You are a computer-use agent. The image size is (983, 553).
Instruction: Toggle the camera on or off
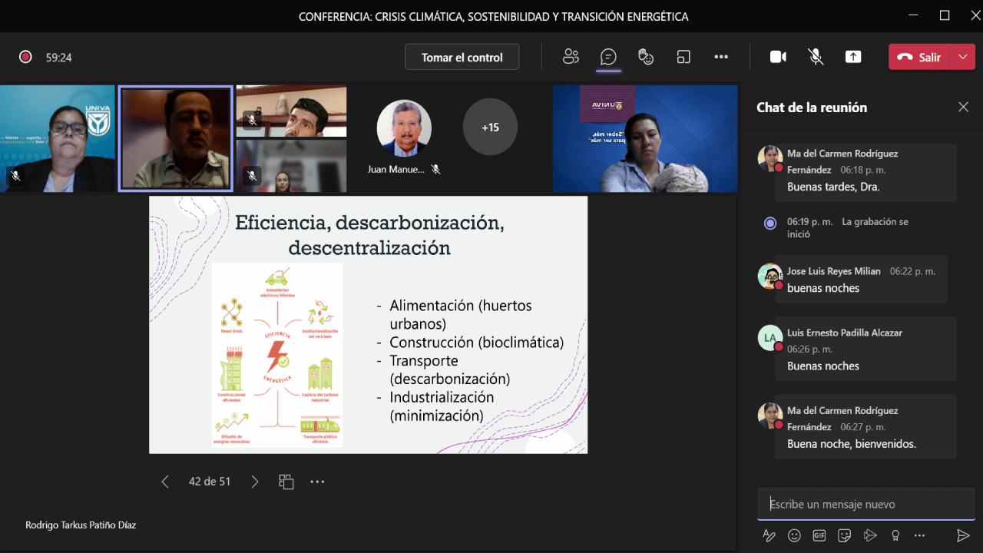click(x=778, y=57)
